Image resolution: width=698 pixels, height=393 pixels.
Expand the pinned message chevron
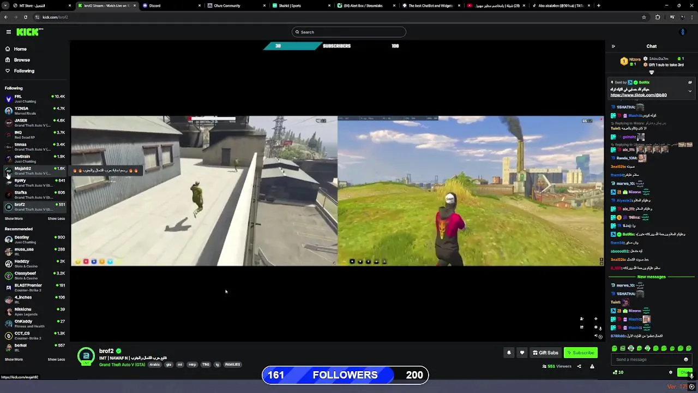point(690,91)
